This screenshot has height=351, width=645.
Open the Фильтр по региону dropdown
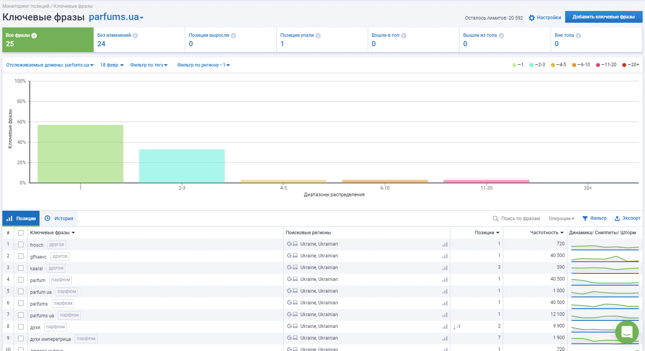204,65
